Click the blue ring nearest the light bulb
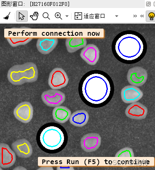 (129, 47)
